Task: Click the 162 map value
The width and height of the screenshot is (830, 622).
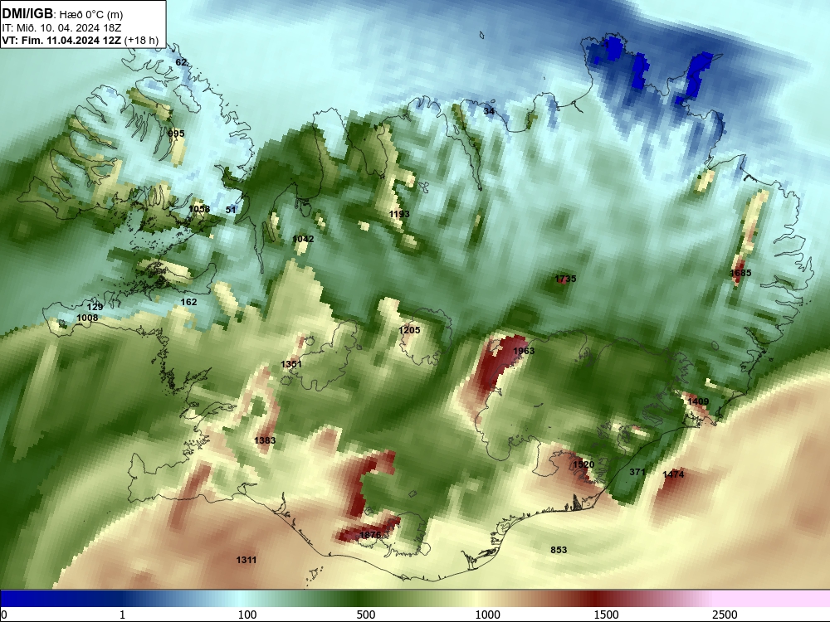Action: tap(189, 302)
